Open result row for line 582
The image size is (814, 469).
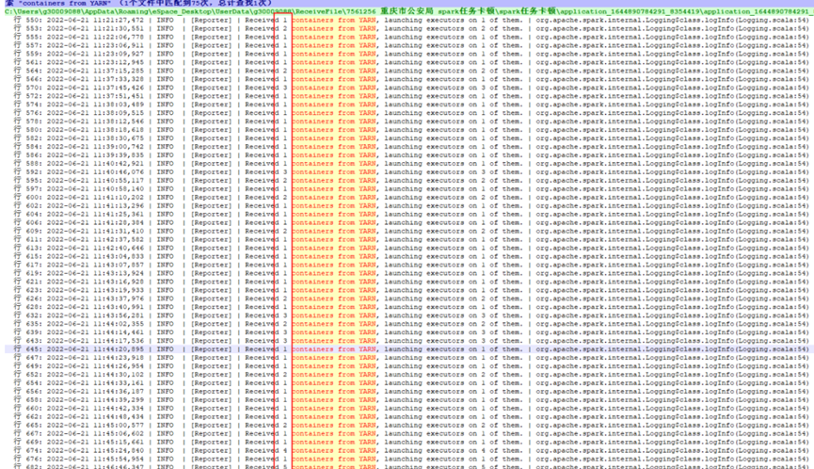coord(409,138)
